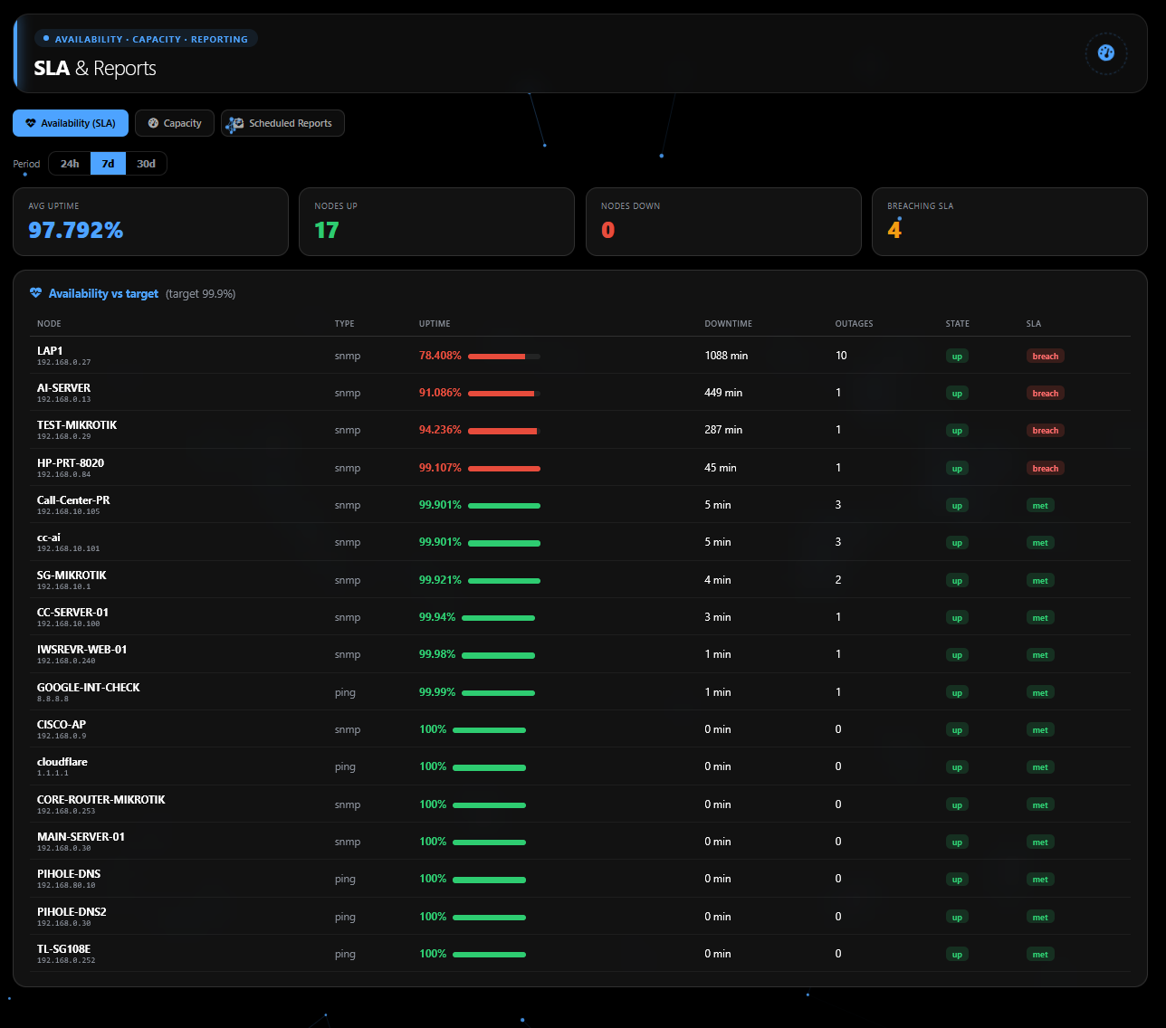1166x1028 pixels.
Task: Click the breach badge for HP-PRT-8020
Action: [1046, 469]
